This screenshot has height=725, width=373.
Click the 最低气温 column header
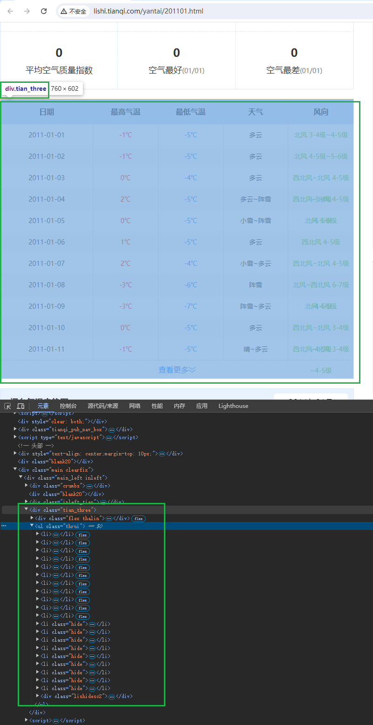click(190, 112)
